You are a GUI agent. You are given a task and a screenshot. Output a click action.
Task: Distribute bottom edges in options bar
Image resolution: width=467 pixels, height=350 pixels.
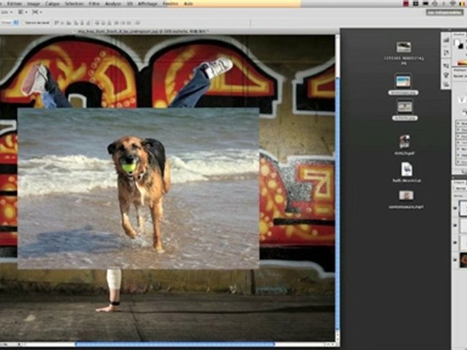pyautogui.click(x=109, y=23)
